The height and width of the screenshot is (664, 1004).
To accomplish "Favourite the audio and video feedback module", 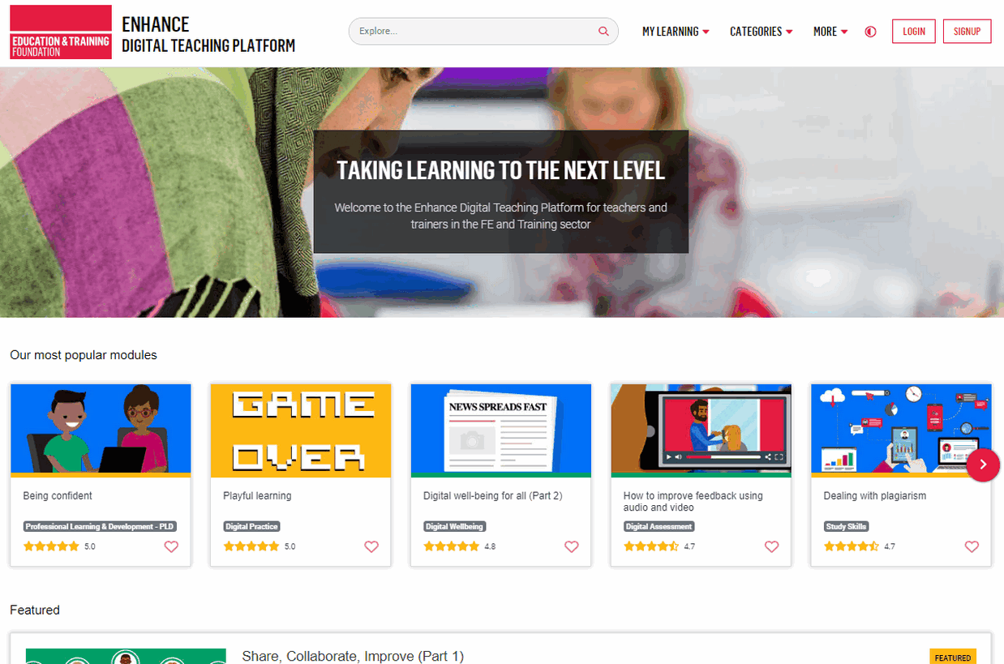I will pos(771,546).
